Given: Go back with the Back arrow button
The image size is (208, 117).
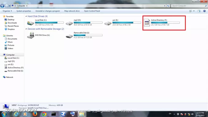Looking at the screenshot, I should click(2, 6).
